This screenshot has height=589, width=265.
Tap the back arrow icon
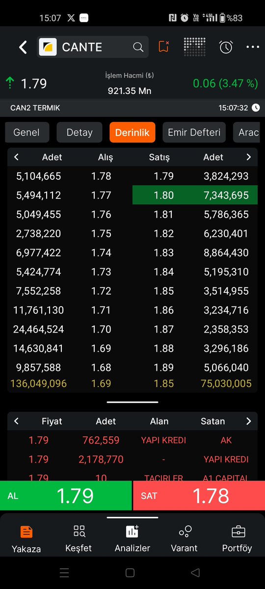(x=23, y=47)
